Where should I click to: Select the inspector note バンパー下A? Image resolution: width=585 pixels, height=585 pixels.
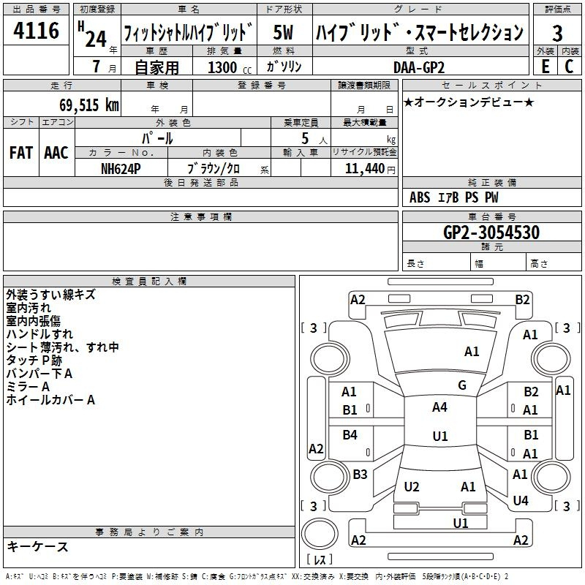(39, 374)
